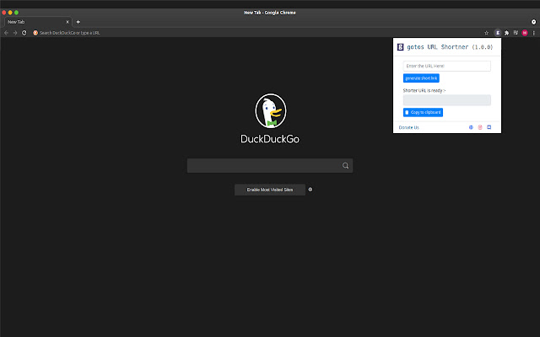Viewport: 540px width, 337px height.
Task: Open a new tab with the plus icon
Action: click(78, 22)
